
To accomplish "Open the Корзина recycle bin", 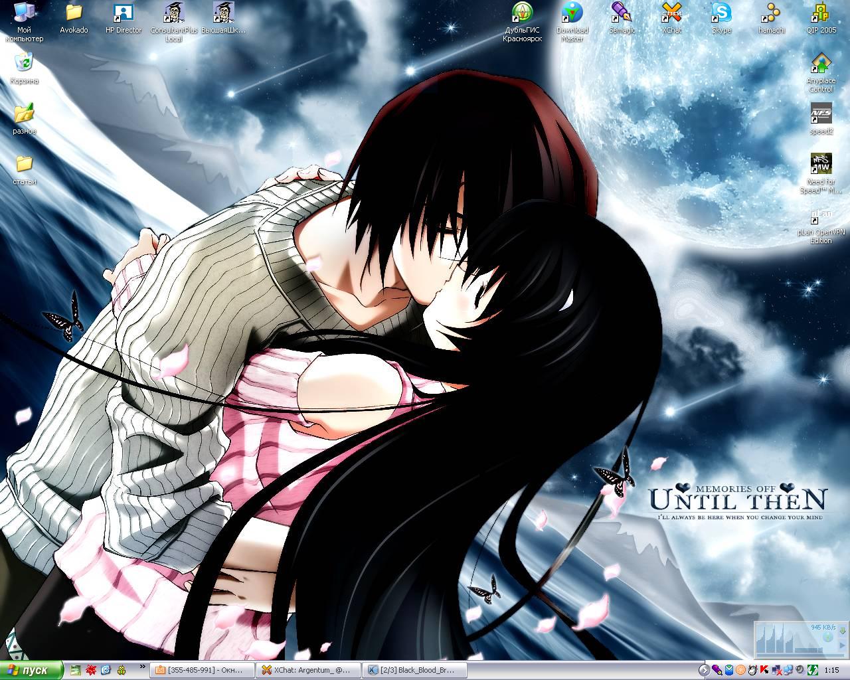I will point(24,64).
